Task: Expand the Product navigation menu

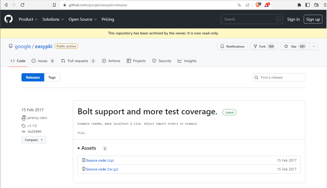Action: tap(28, 19)
